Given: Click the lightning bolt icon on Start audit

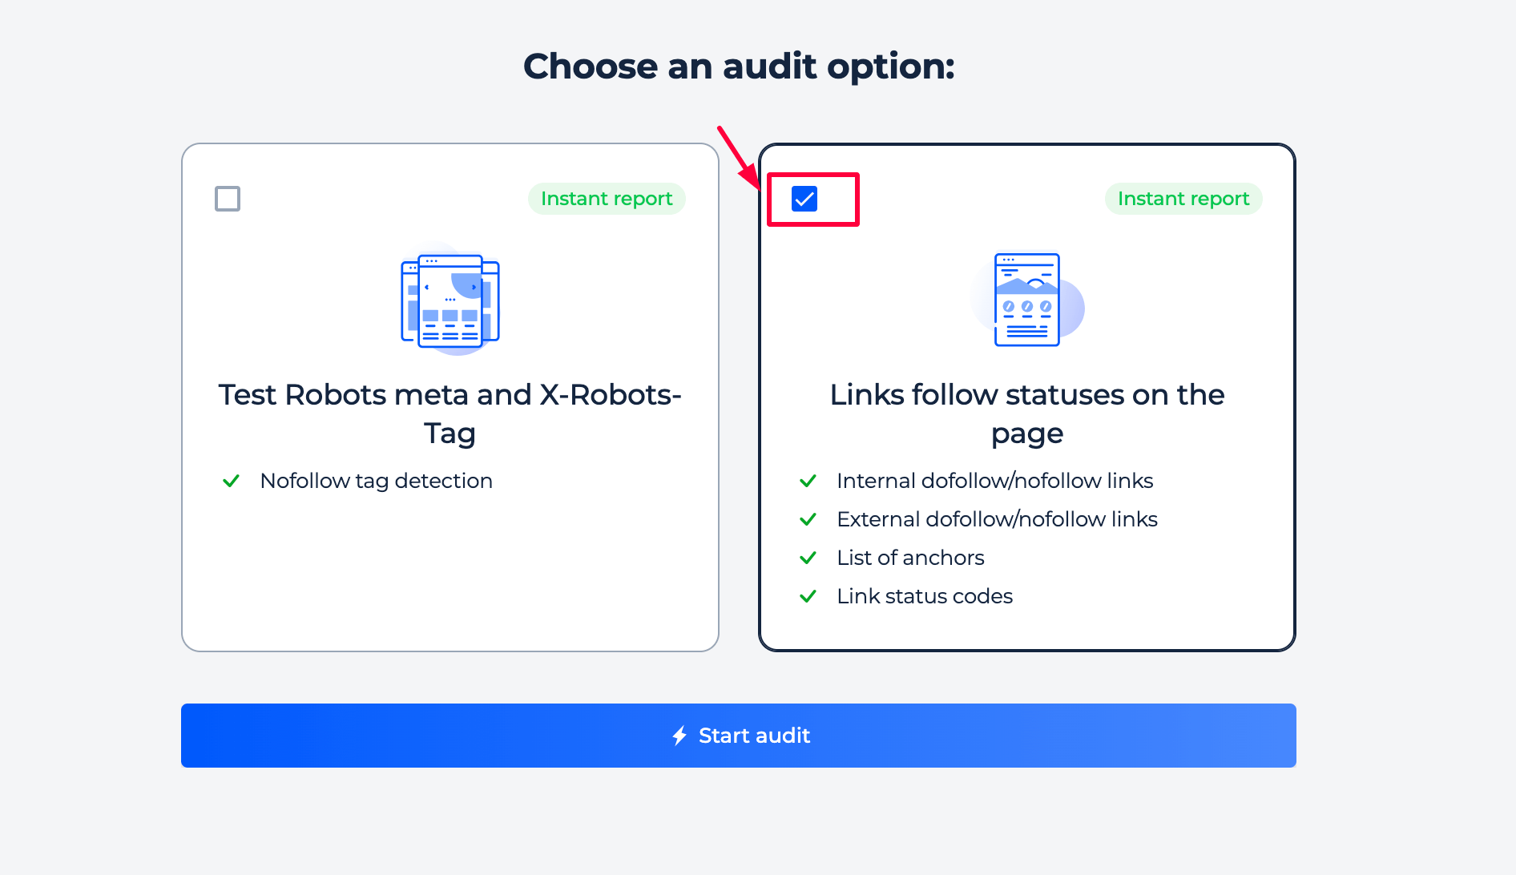Looking at the screenshot, I should (679, 735).
